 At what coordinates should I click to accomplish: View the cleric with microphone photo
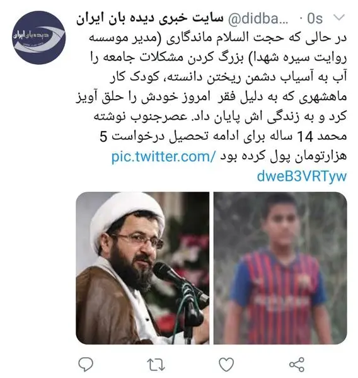point(142,268)
